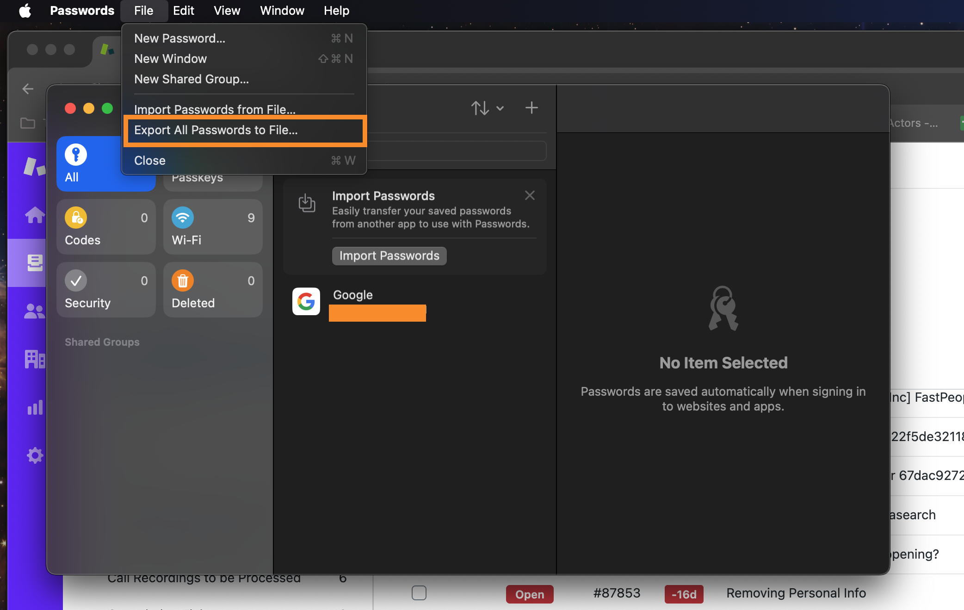Image resolution: width=964 pixels, height=610 pixels.
Task: Dismiss the Import Passwords banner
Action: (x=529, y=195)
